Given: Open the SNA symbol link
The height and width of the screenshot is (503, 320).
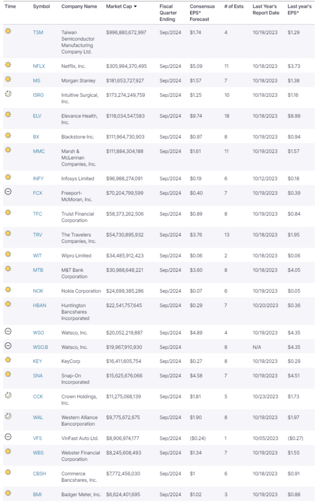Looking at the screenshot, I should coord(38,375).
